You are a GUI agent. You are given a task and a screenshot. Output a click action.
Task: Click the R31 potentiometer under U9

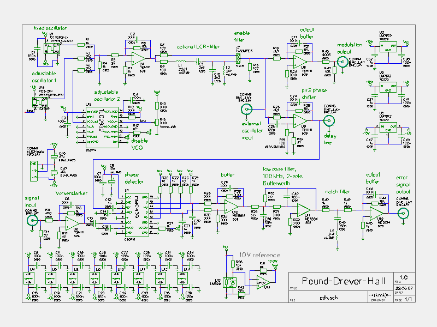click(x=287, y=132)
